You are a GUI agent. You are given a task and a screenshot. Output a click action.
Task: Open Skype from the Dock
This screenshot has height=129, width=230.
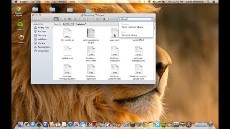coord(157,124)
